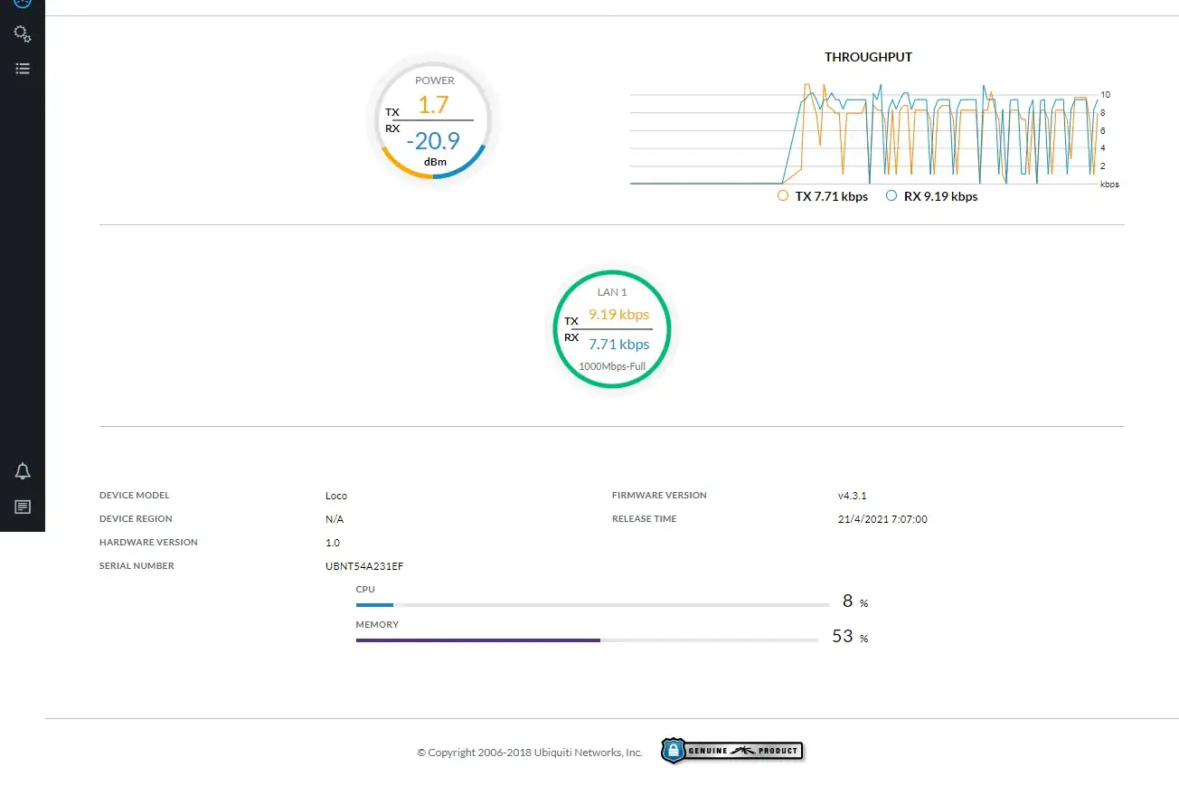Toggle the RX 9.19 kbps legend entry
Image resolution: width=1179 pixels, height=786 pixels.
click(932, 196)
